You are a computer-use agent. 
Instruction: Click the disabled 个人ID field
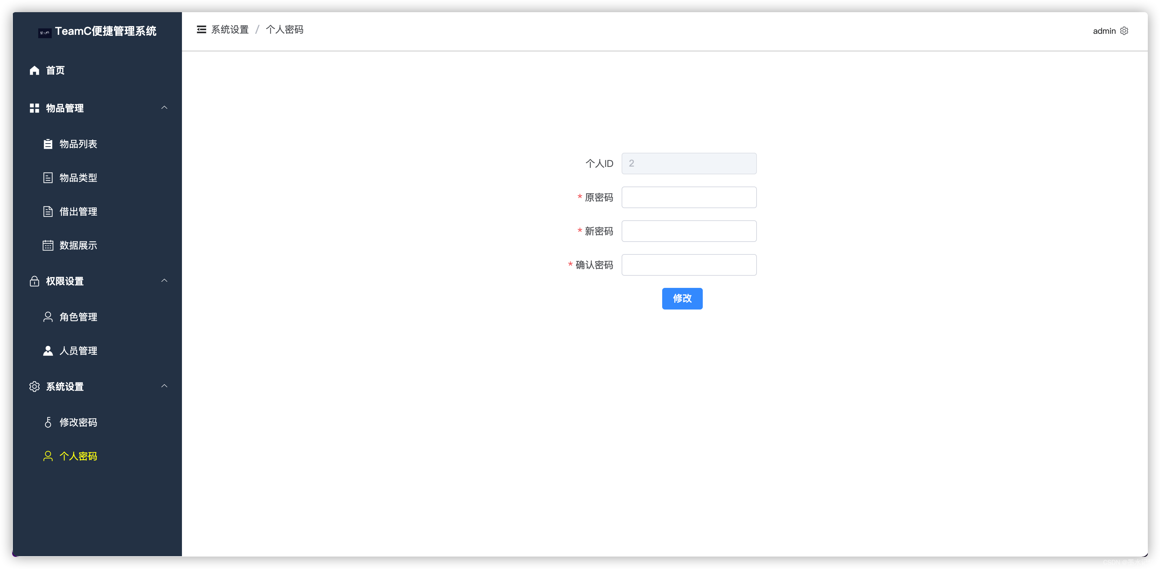tap(689, 164)
